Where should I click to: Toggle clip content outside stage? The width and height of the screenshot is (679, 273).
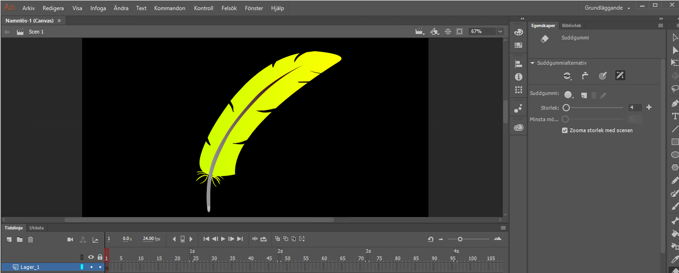tap(459, 32)
